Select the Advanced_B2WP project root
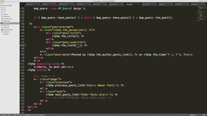This screenshot has width=207, height=116. click(7, 5)
